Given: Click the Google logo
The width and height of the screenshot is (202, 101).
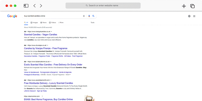Looking at the screenshot, I should click(12, 16).
